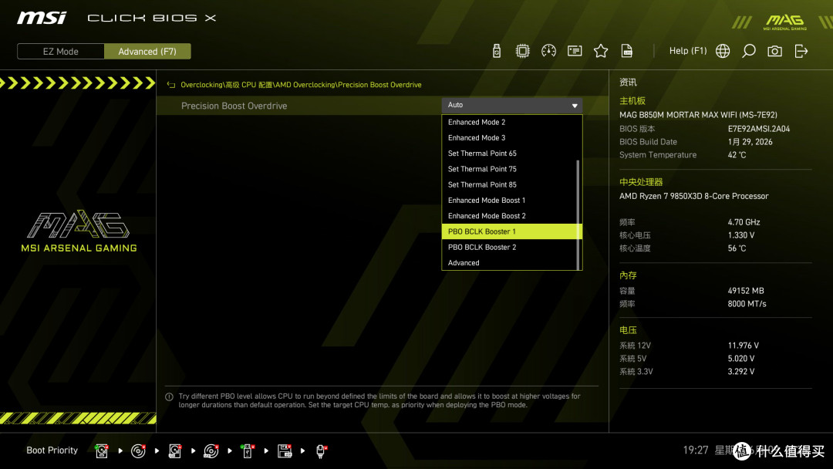The width and height of the screenshot is (833, 469).
Task: Click the info icon beside help description
Action: pyautogui.click(x=169, y=396)
